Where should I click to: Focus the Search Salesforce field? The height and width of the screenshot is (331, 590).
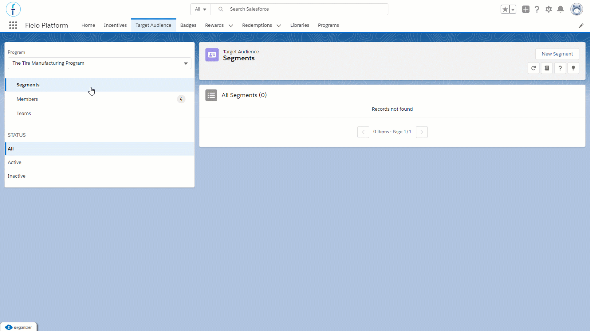(x=300, y=9)
